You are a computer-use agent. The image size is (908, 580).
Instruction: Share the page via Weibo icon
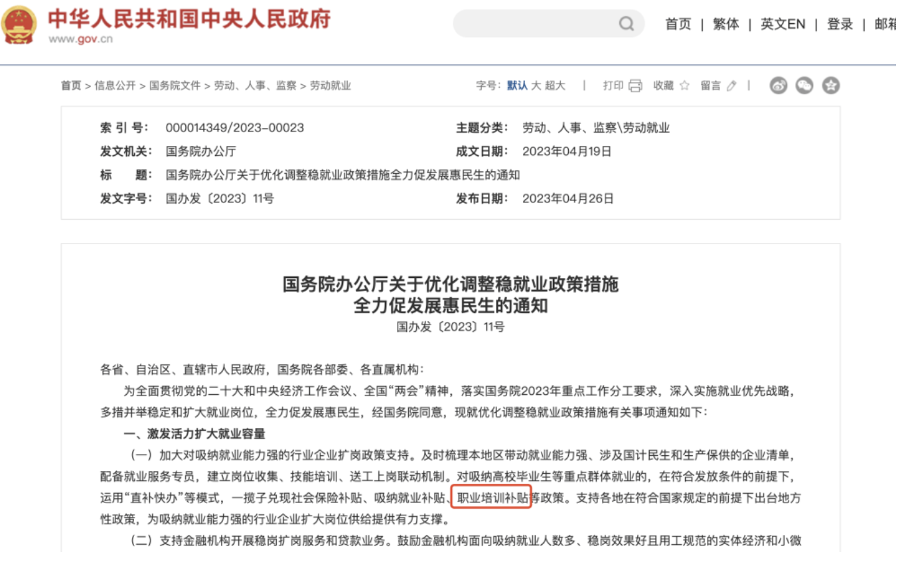[779, 86]
